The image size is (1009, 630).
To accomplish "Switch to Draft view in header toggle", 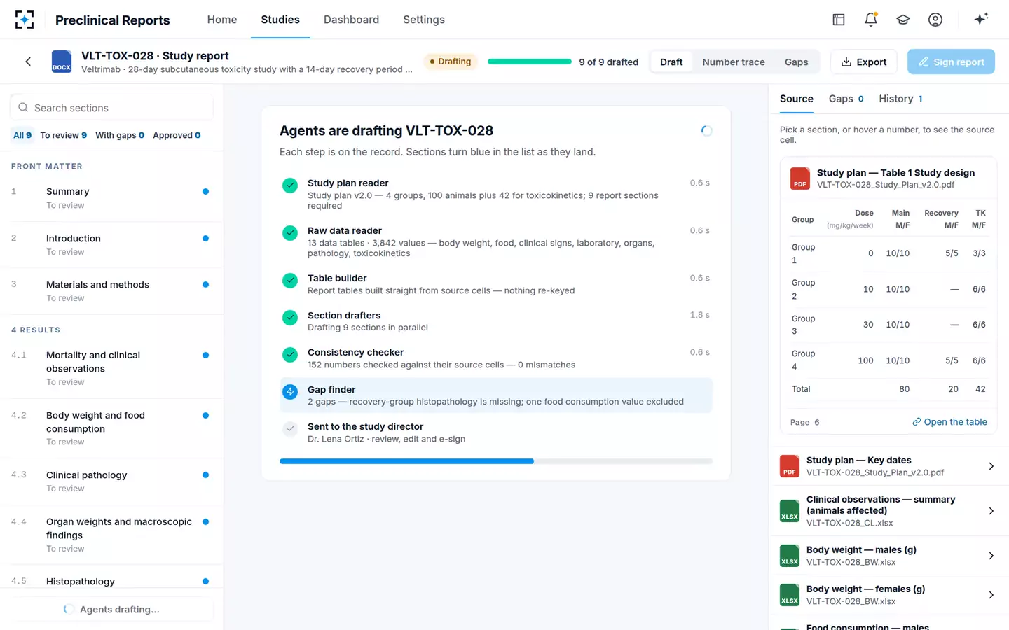I will point(671,62).
